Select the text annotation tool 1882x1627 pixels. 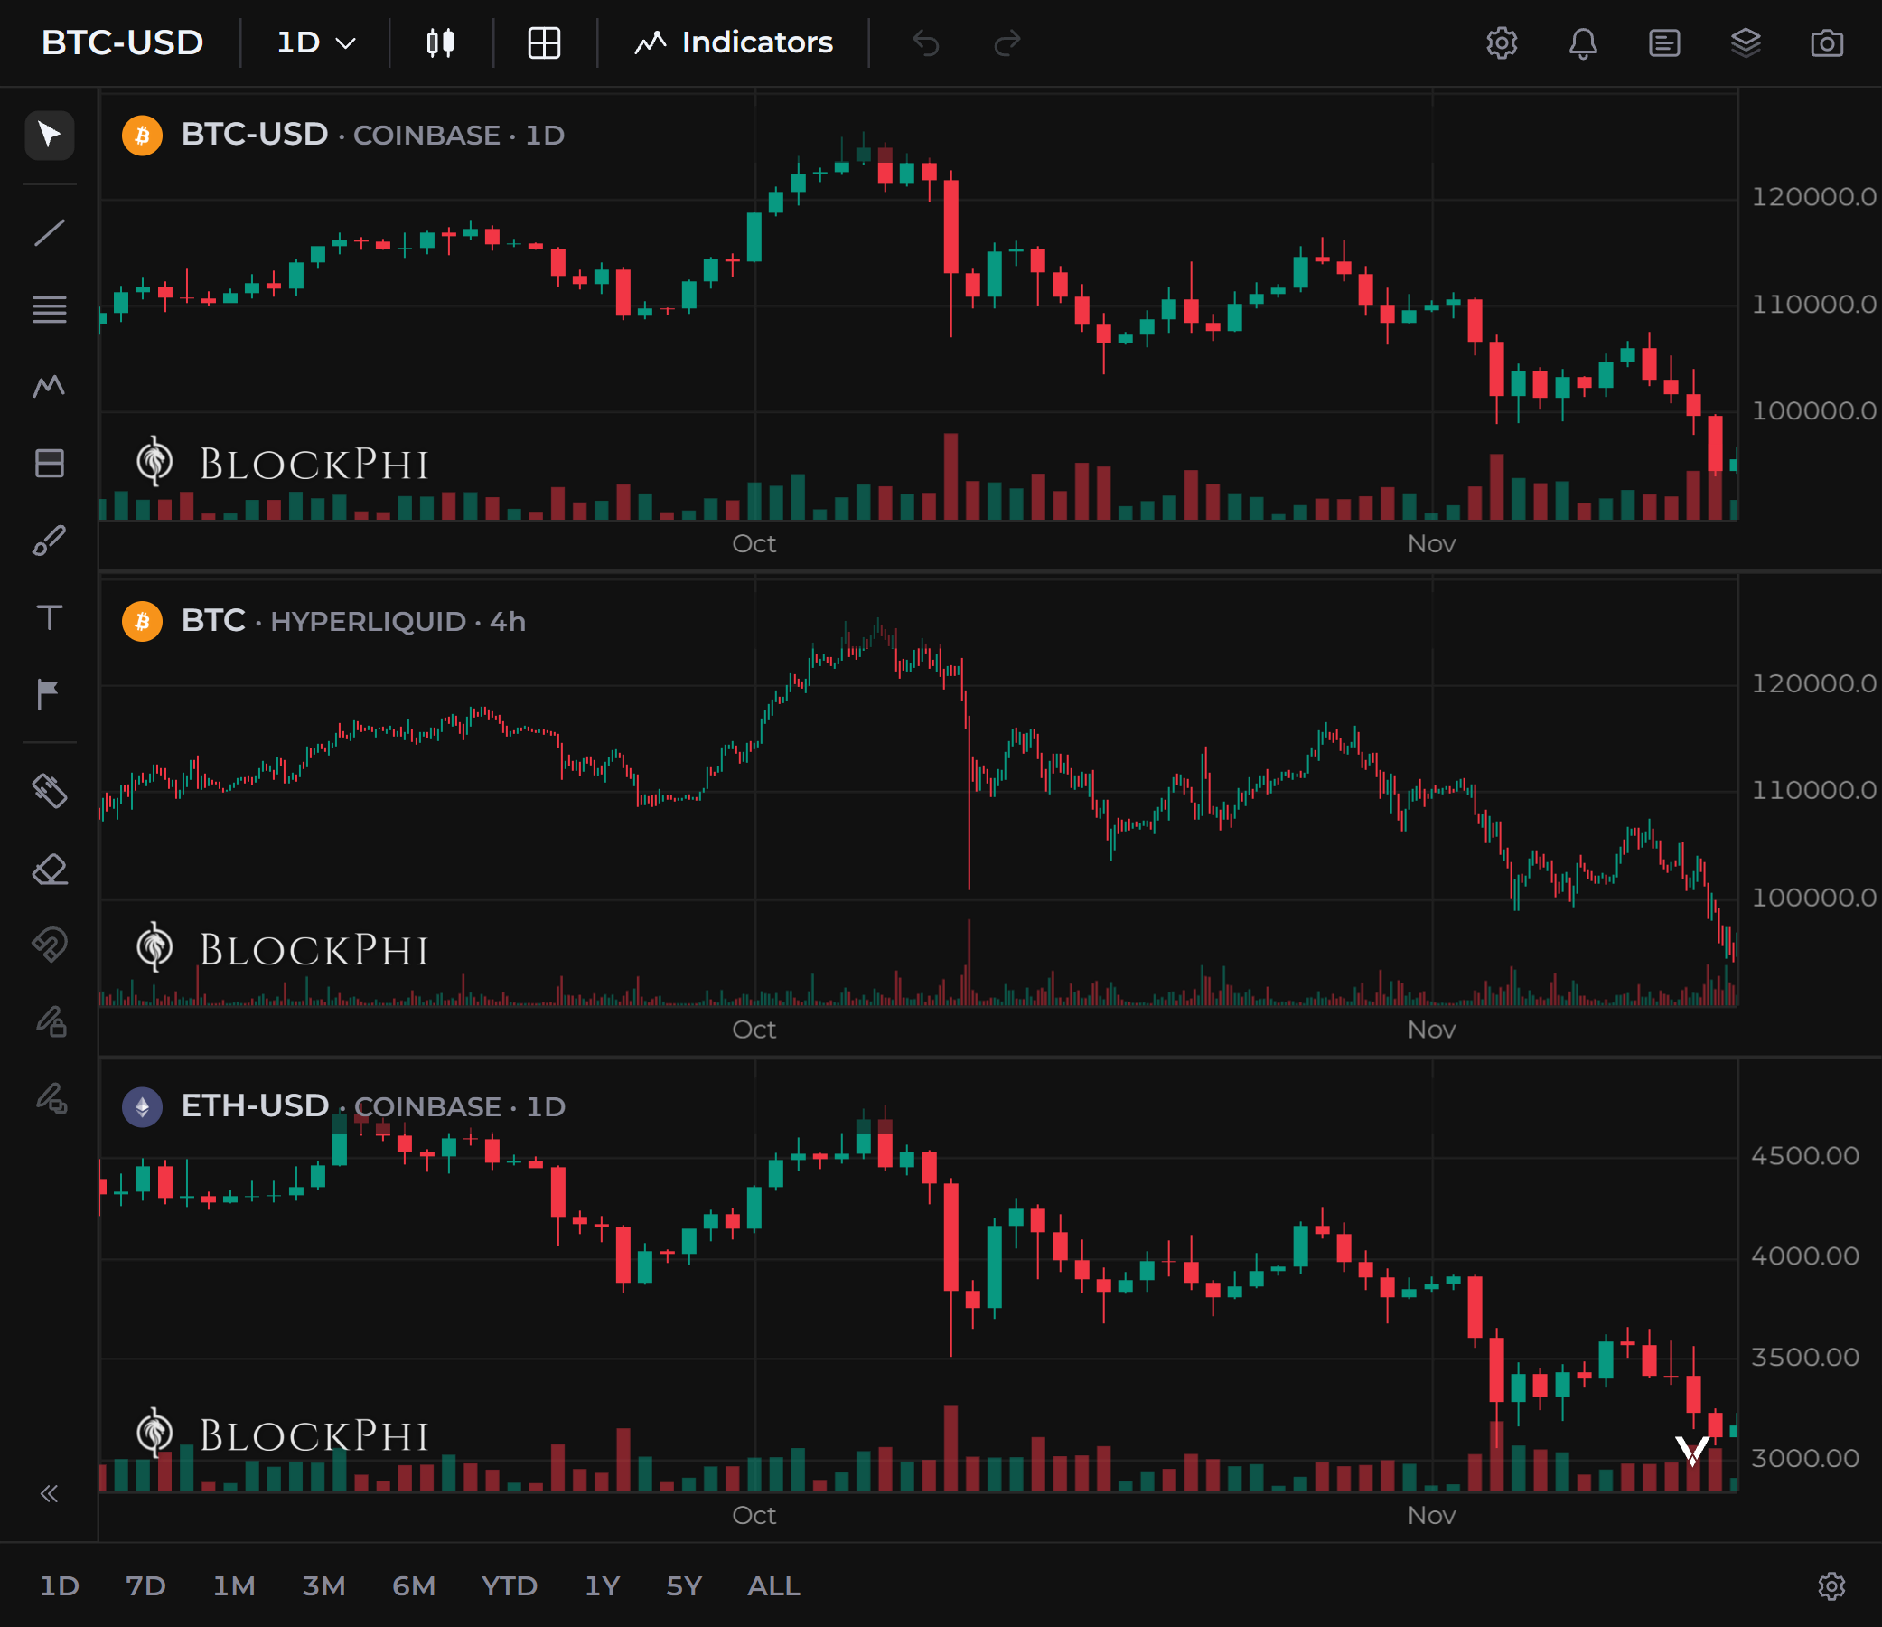tap(49, 618)
